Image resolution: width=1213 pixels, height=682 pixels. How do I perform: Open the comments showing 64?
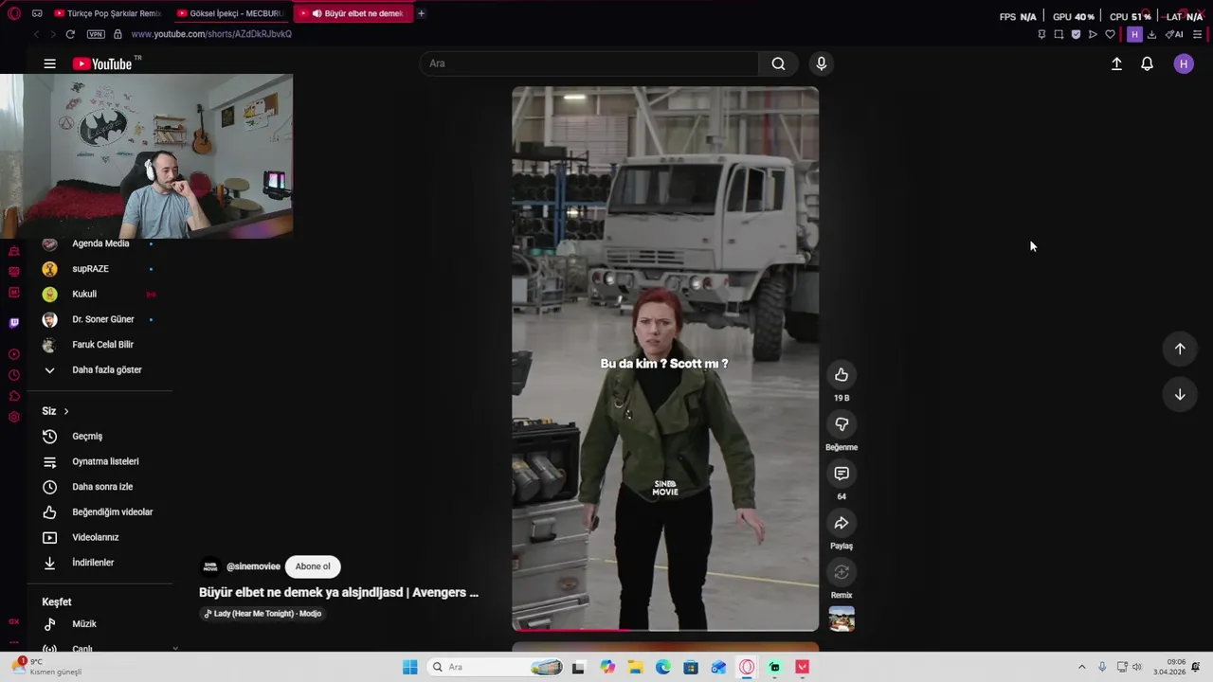(x=842, y=474)
